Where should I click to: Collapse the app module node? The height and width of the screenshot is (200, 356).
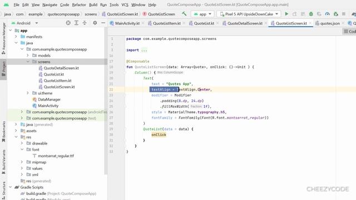(11, 31)
